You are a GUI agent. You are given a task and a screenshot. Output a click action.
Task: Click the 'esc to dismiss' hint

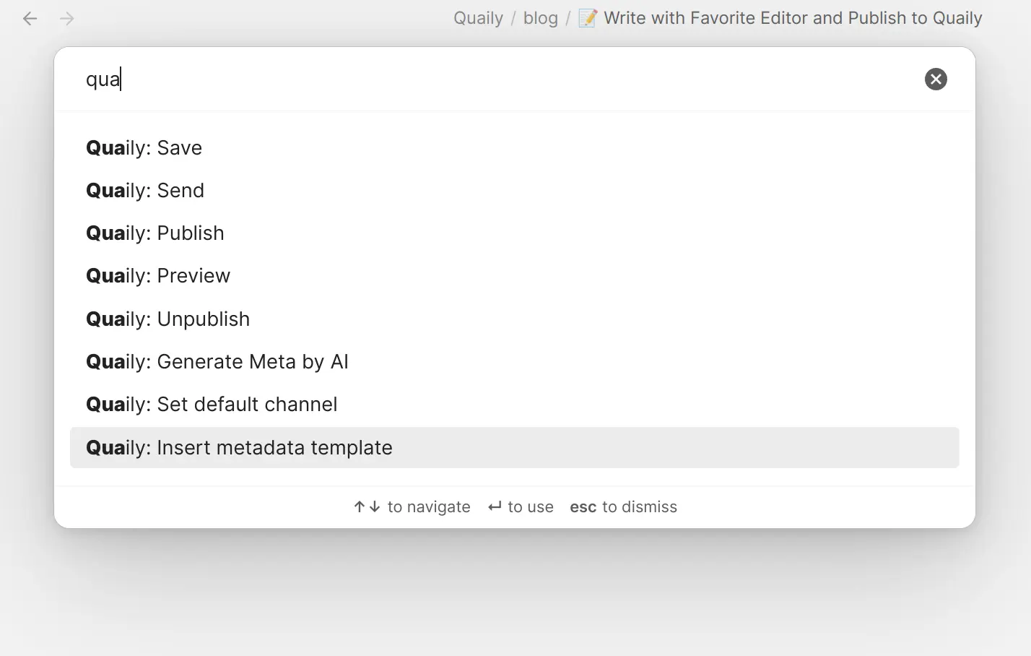(623, 507)
